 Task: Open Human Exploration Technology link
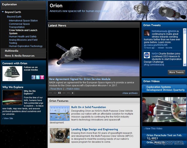pyautogui.click(x=26, y=46)
